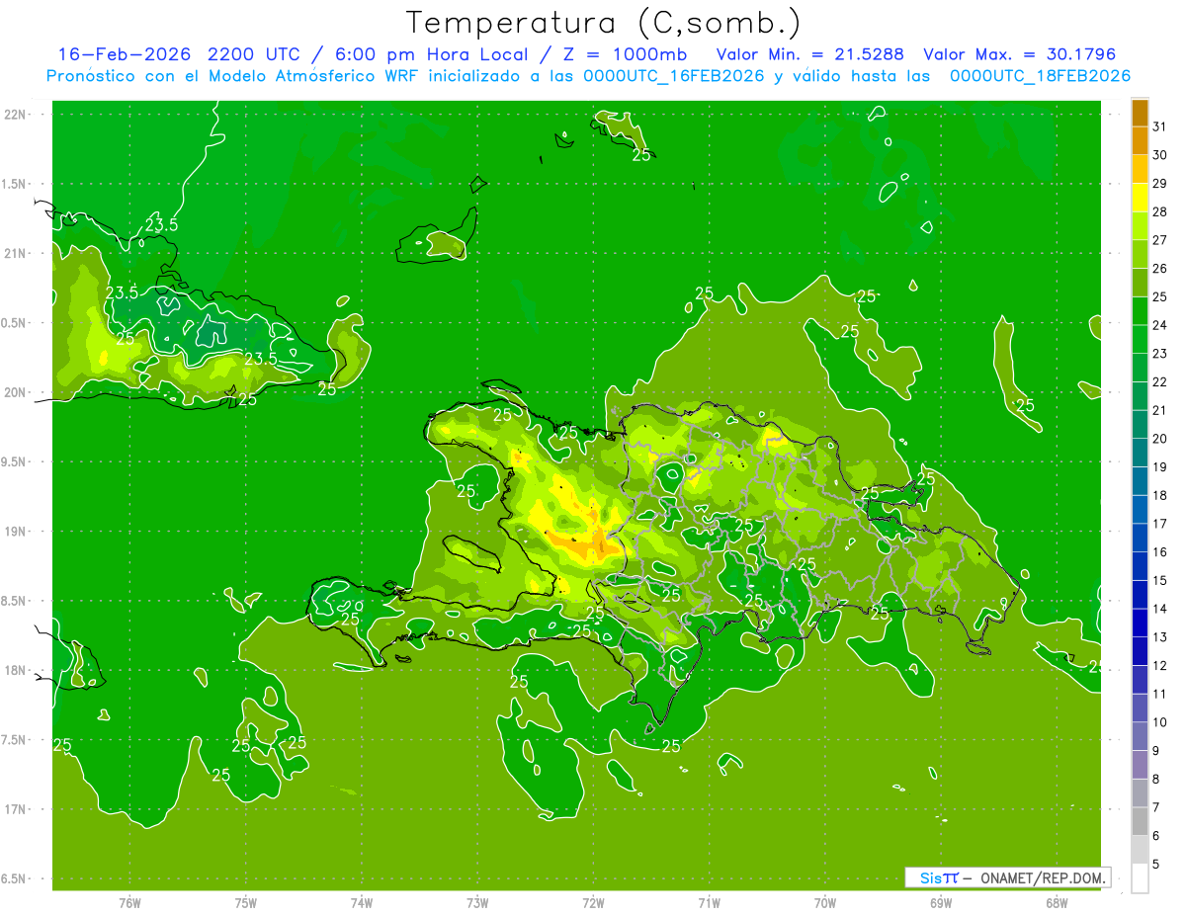Click the "24" colorbar label
1186x916 pixels.
(x=1160, y=325)
